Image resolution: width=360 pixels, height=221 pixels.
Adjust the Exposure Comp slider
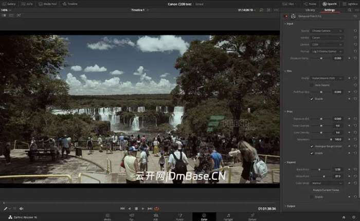[321, 58]
